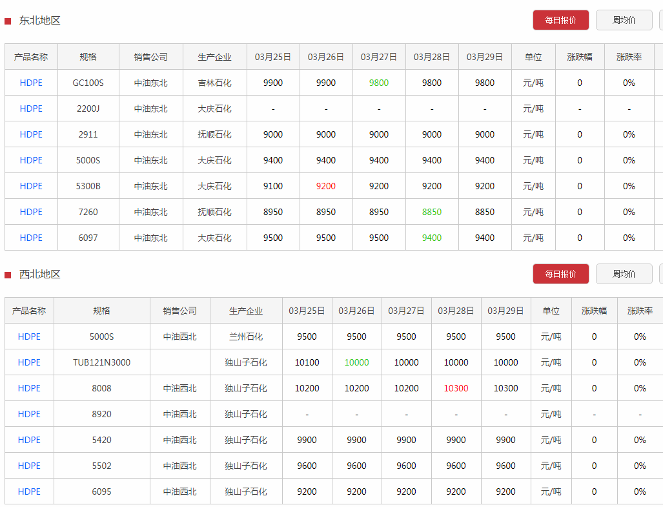Open HDPE link for 兰州石化 row
The image size is (663, 507).
click(29, 336)
